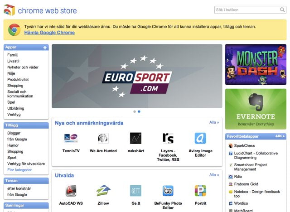The image size is (290, 212).
Task: Click the Zillow app icon
Action: [103, 191]
